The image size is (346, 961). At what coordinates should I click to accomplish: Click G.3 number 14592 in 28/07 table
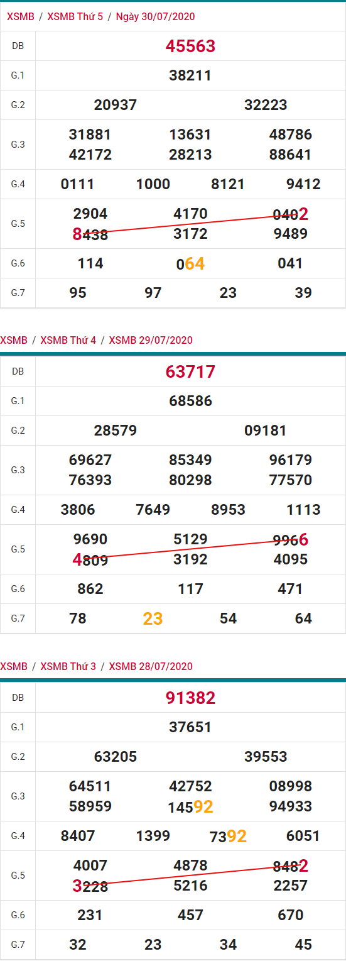pyautogui.click(x=191, y=806)
